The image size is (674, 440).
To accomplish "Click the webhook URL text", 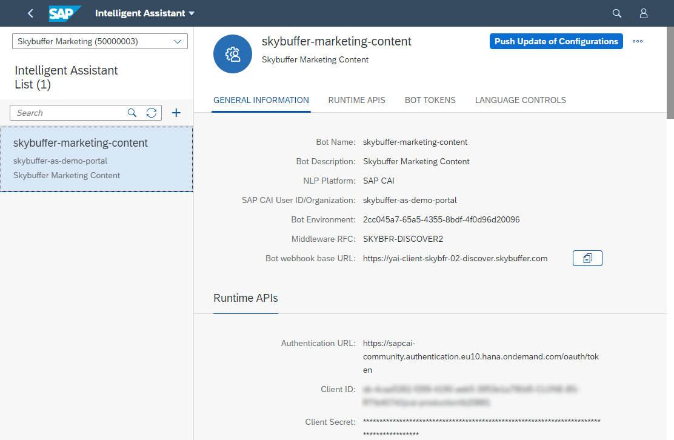I will (455, 258).
